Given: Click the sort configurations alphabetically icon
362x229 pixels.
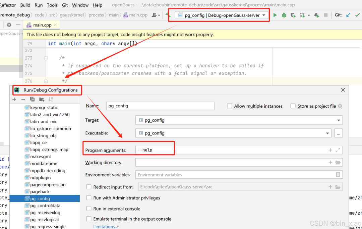Looking at the screenshot, I should pyautogui.click(x=51, y=99).
